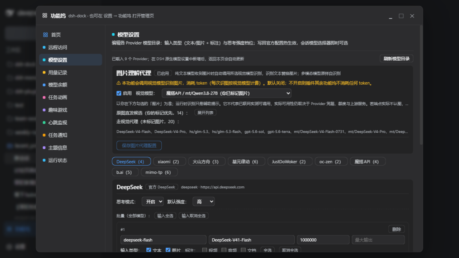
Task: Click the deepseek-flash model ID field
Action: [x=164, y=240]
